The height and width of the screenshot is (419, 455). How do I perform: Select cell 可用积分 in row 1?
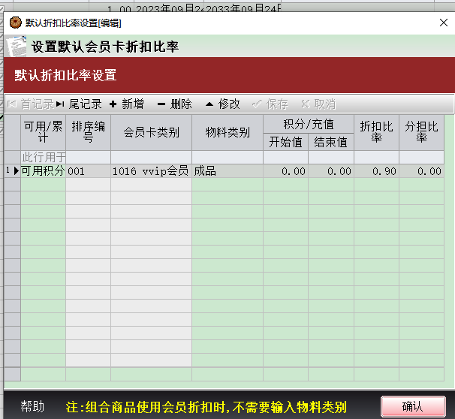click(x=44, y=171)
